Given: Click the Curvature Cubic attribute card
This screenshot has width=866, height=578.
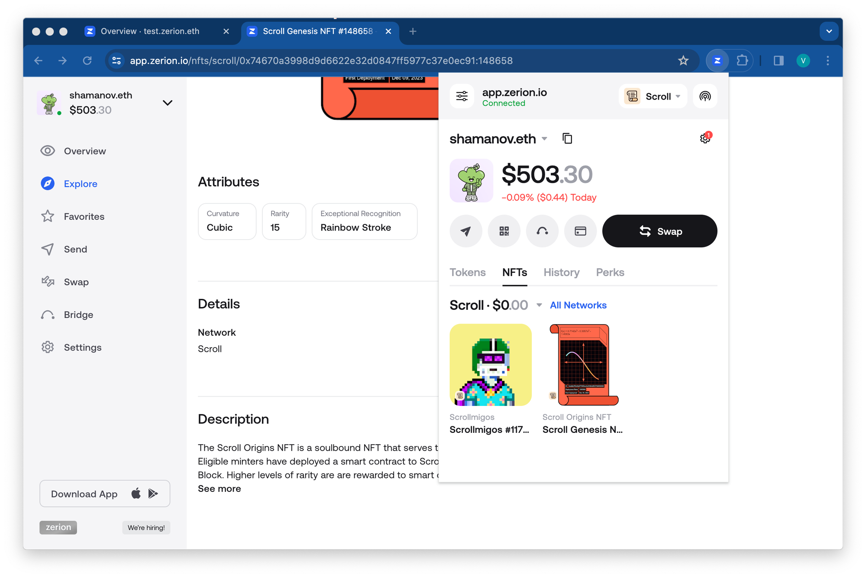Looking at the screenshot, I should tap(227, 221).
